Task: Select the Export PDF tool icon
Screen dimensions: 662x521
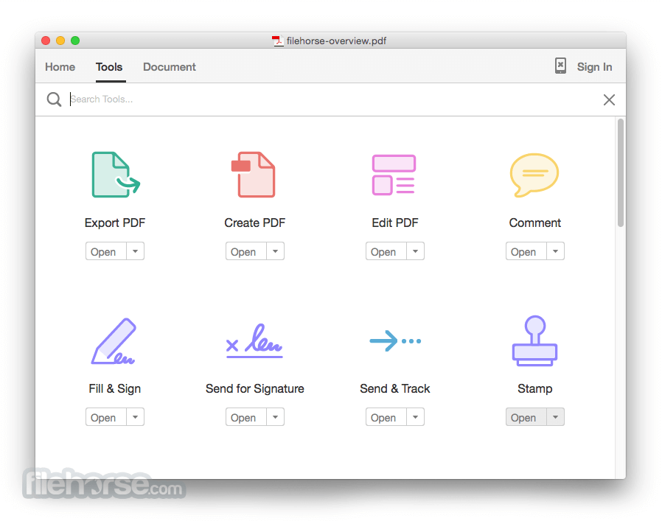Action: tap(114, 175)
